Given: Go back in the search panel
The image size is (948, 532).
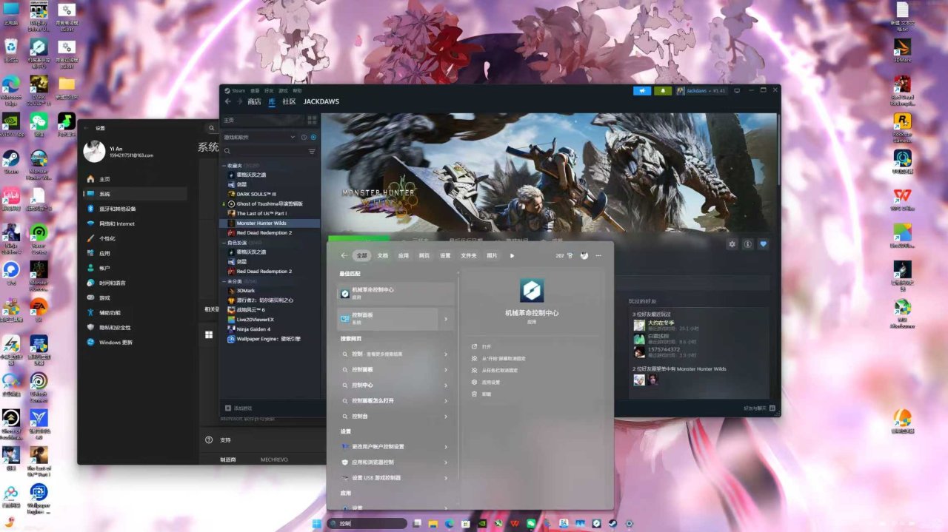Looking at the screenshot, I should tap(344, 255).
